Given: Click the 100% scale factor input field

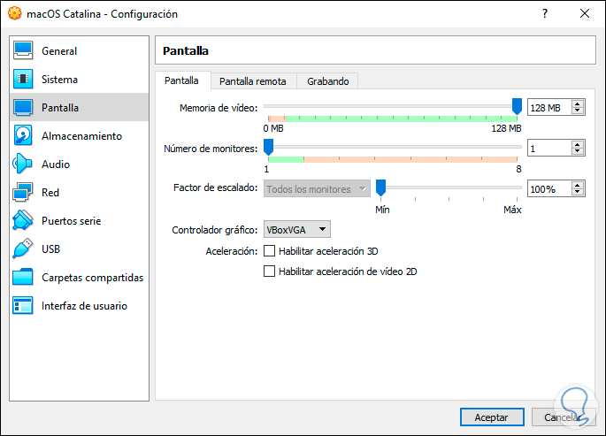Looking at the screenshot, I should [549, 189].
